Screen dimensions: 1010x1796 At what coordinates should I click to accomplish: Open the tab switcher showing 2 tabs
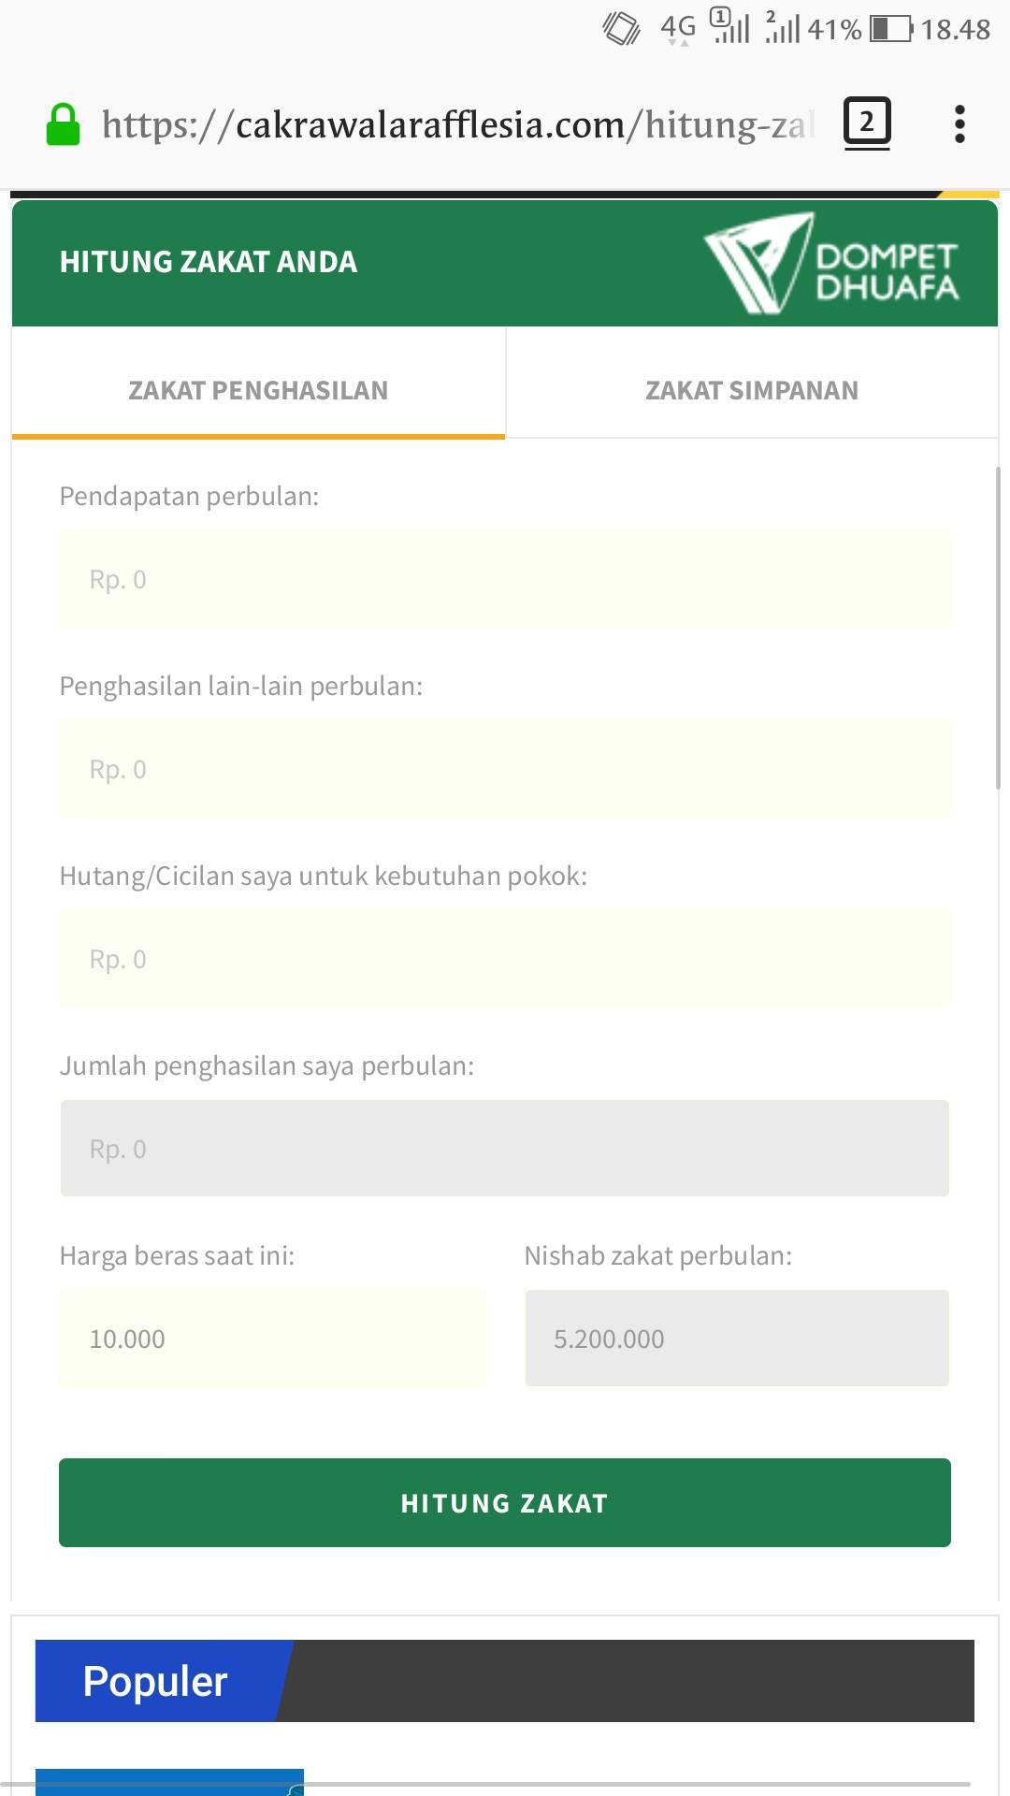coord(867,123)
